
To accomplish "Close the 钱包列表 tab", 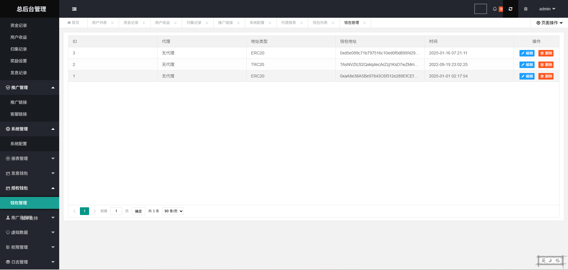I will click(x=333, y=23).
